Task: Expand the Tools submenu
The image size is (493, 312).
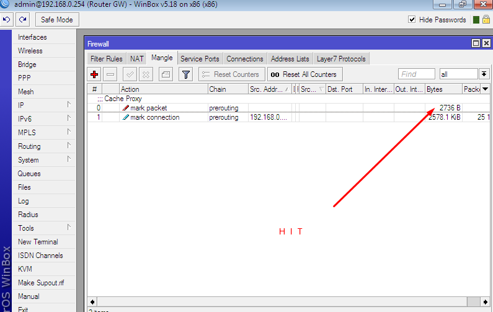Action: tap(69, 228)
